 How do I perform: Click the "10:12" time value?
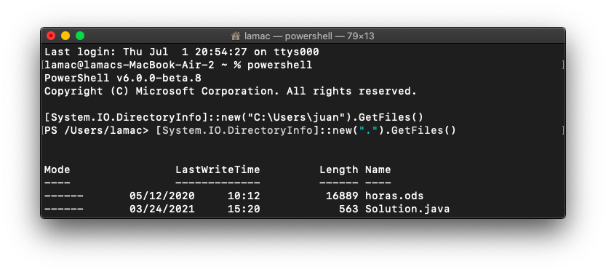[244, 196]
